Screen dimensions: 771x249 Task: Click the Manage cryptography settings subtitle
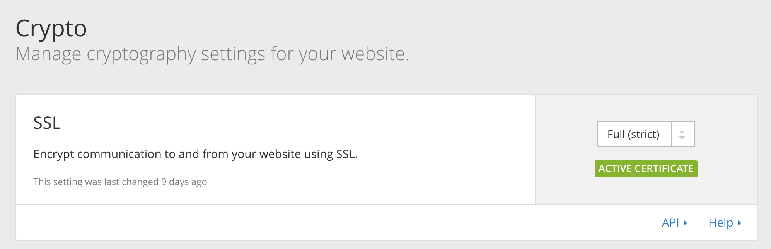click(x=212, y=54)
